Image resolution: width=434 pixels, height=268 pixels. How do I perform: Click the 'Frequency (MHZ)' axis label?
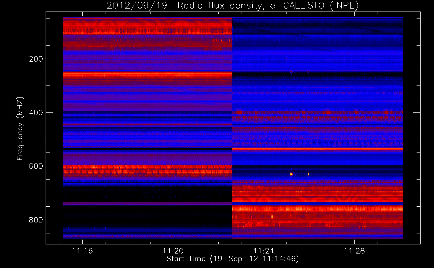20,129
